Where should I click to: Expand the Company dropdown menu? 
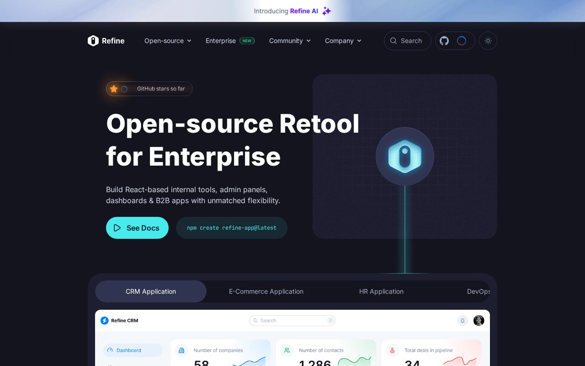[343, 41]
